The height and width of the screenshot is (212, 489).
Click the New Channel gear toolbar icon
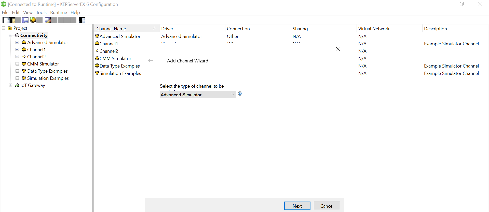coord(33,20)
